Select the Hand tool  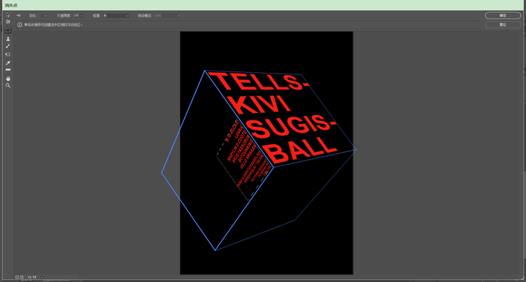[8, 79]
